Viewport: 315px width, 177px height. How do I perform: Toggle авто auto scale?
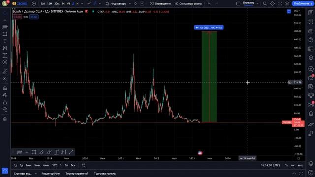(300, 165)
